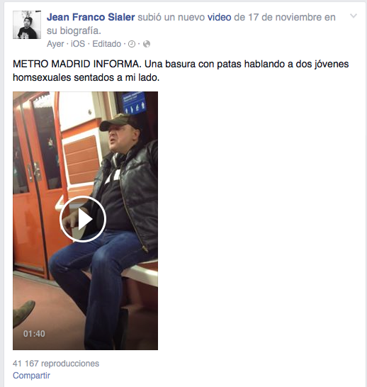Click the globe public privacy icon
Screen dimensions: 367x387
[147, 44]
